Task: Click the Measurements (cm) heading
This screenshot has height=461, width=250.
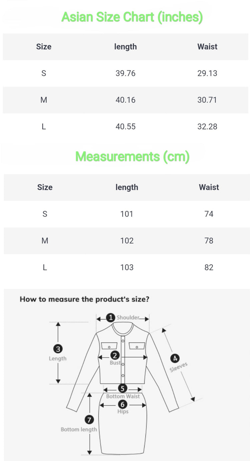Action: [132, 157]
